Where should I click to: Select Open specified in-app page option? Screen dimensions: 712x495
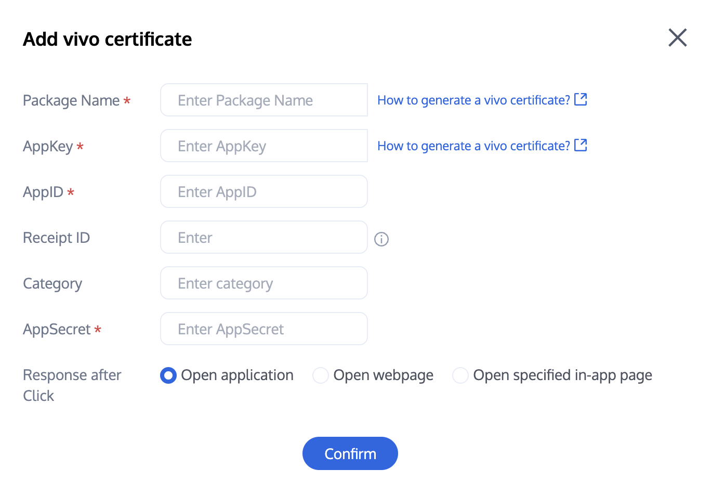(460, 375)
